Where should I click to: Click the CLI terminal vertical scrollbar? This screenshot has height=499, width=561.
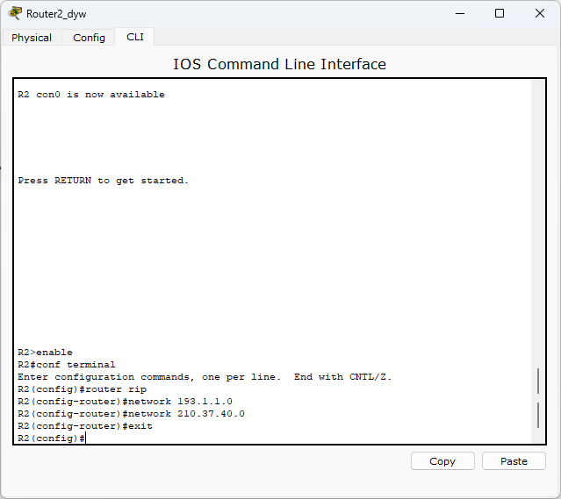coord(538,261)
